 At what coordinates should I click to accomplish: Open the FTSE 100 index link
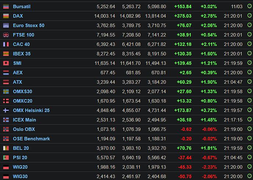click(x=23, y=35)
